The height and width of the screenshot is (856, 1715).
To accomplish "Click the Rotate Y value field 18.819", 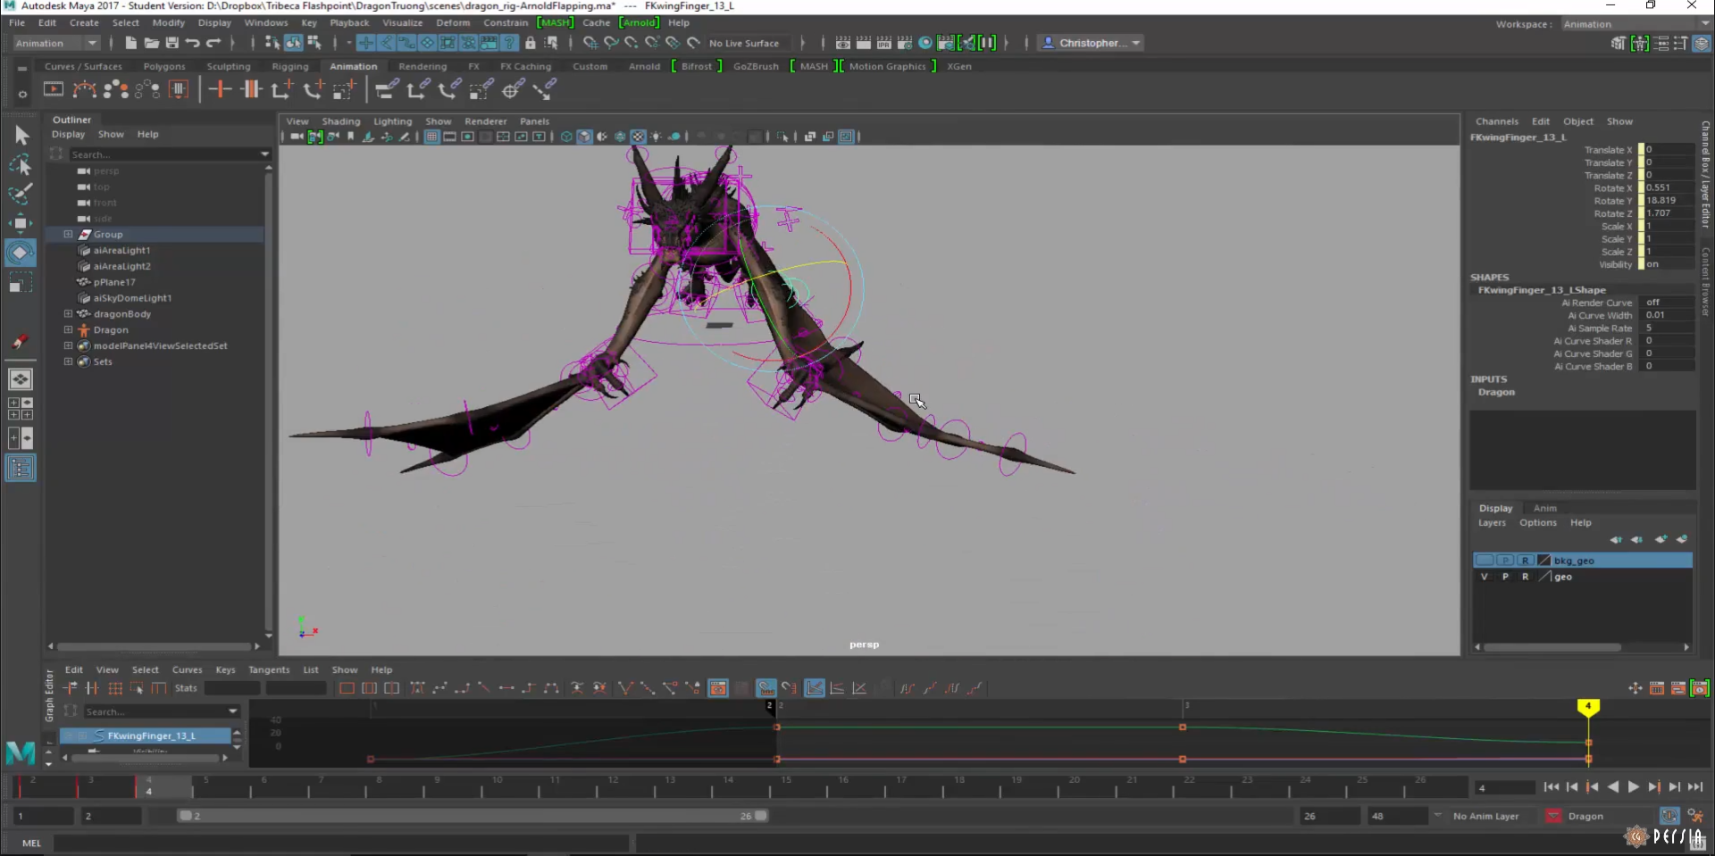I will pyautogui.click(x=1669, y=201).
